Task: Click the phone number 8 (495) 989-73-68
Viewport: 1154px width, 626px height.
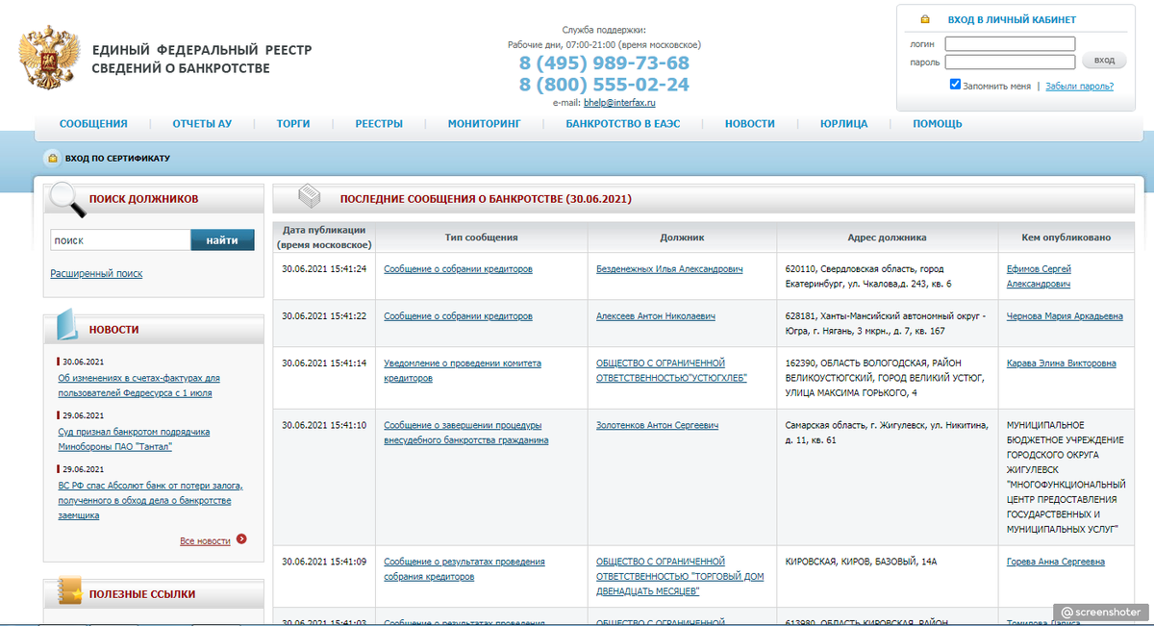Action: pyautogui.click(x=604, y=63)
